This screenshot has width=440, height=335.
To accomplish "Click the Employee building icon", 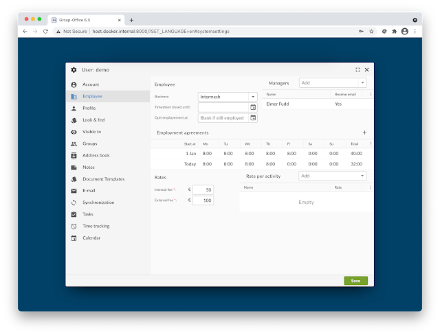I will coord(74,96).
